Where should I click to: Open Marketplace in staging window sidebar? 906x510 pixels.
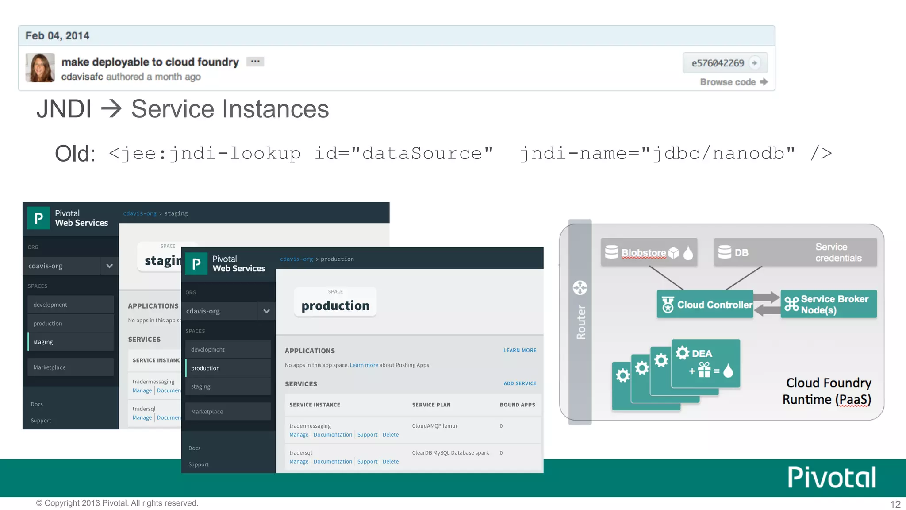[71, 367]
